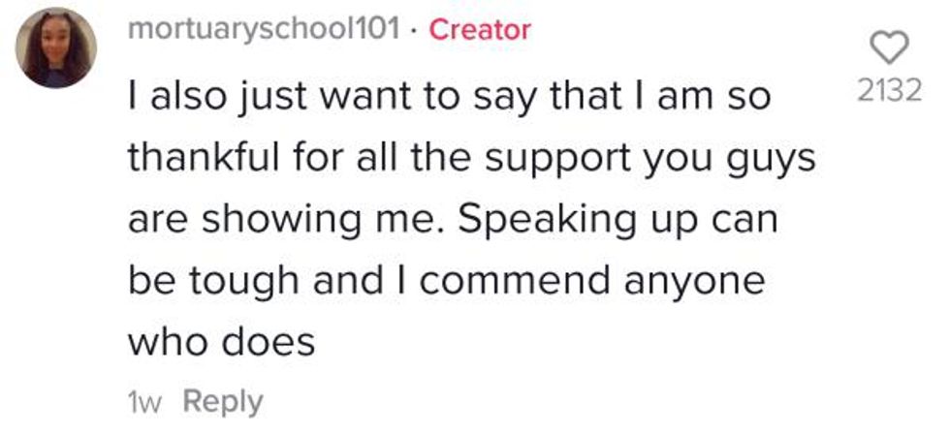Click the line "thankful for all the support"
The height and width of the screenshot is (435, 950).
coord(472,157)
